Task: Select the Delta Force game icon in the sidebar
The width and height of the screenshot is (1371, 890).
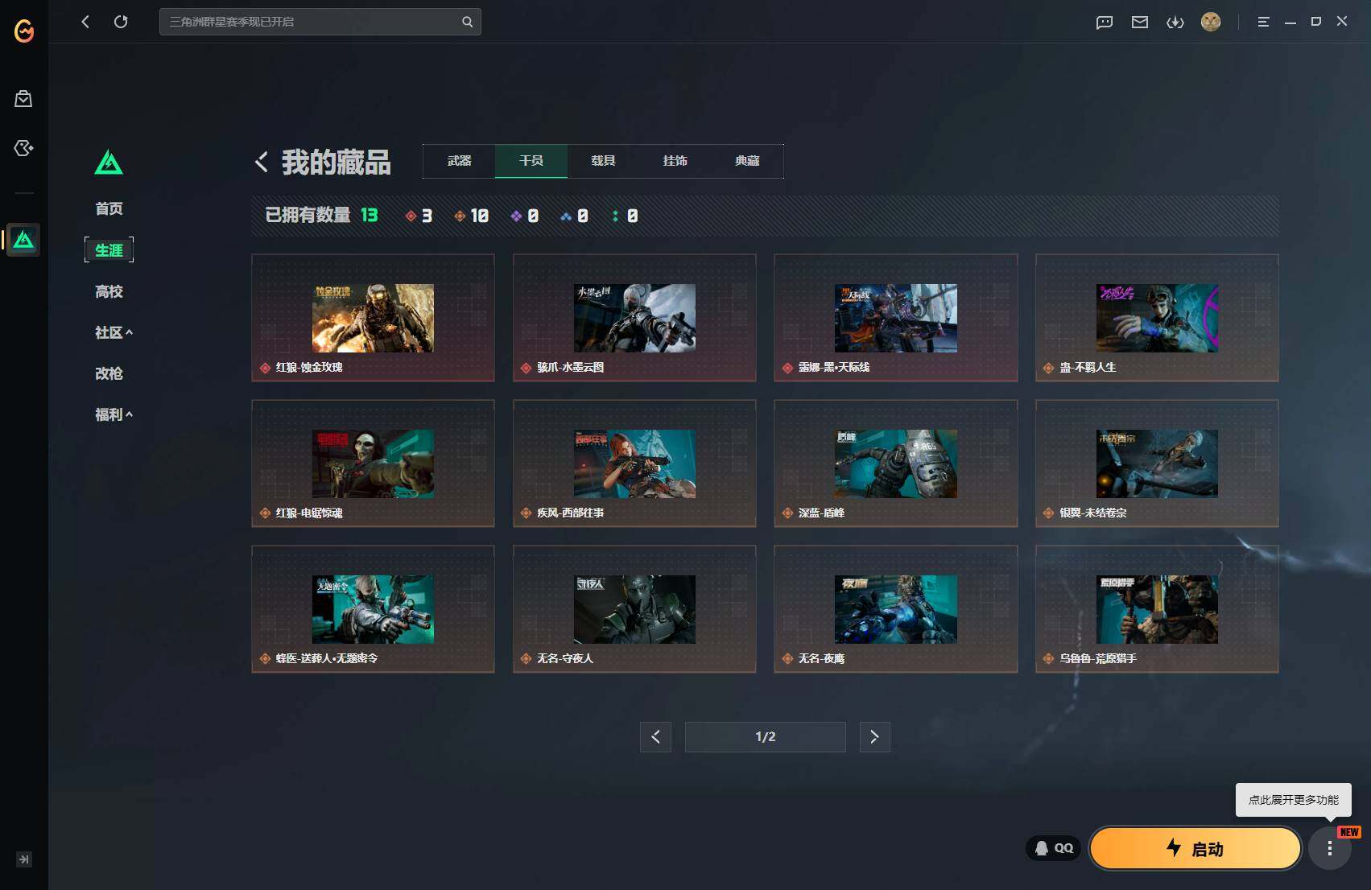Action: (23, 240)
